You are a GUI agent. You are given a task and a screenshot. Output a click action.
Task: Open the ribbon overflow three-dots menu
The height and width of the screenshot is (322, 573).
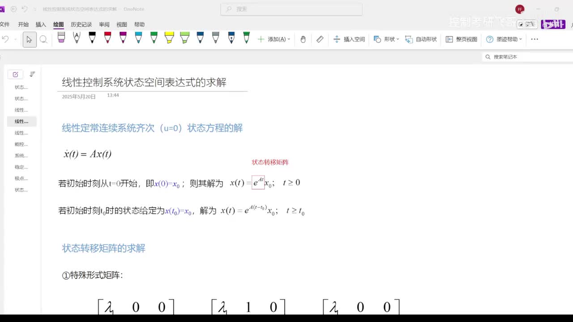[x=535, y=39]
